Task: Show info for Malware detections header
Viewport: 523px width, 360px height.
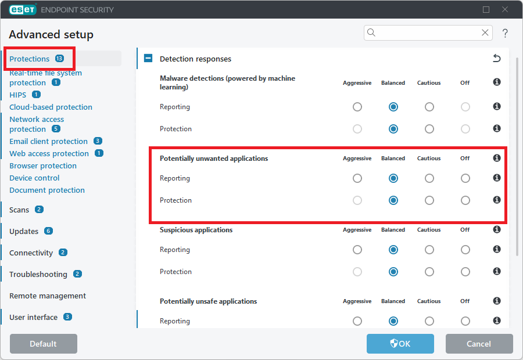Action: (x=497, y=82)
